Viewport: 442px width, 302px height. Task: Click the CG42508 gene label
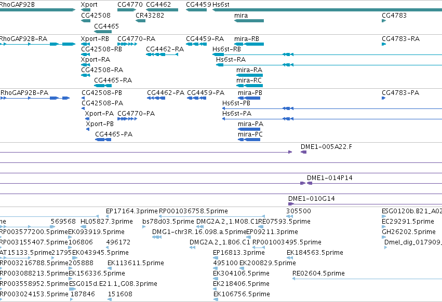pos(96,15)
